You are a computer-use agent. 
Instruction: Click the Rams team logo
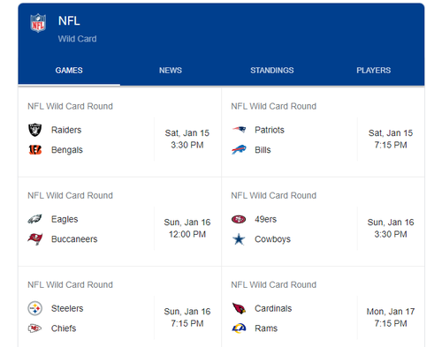pos(239,328)
